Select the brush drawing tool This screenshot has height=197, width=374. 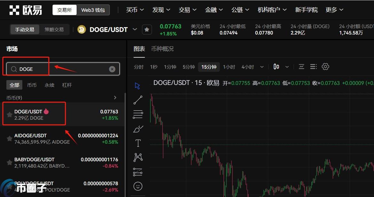138,129
